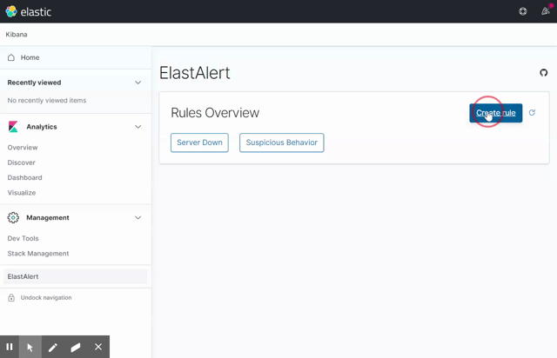Click the Management gear icon

click(13, 217)
